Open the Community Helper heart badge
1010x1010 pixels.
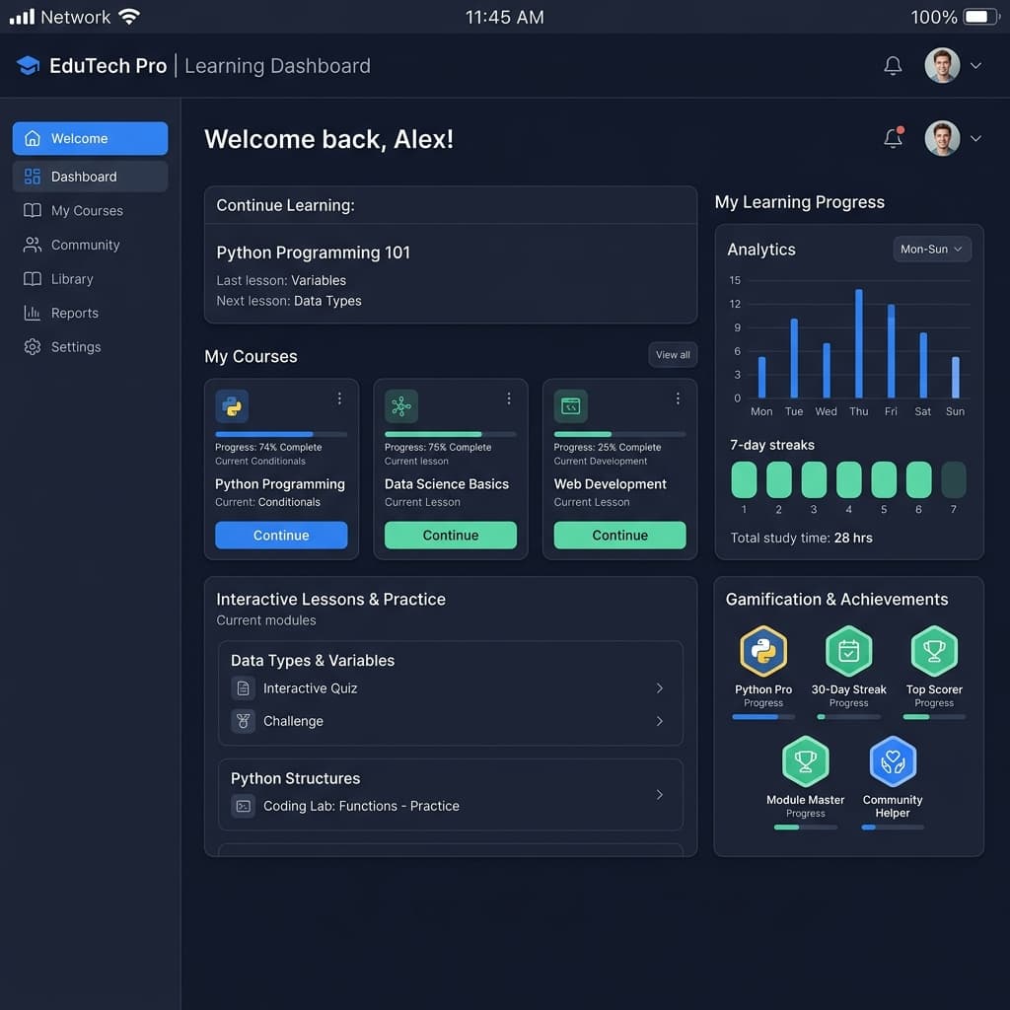point(892,760)
